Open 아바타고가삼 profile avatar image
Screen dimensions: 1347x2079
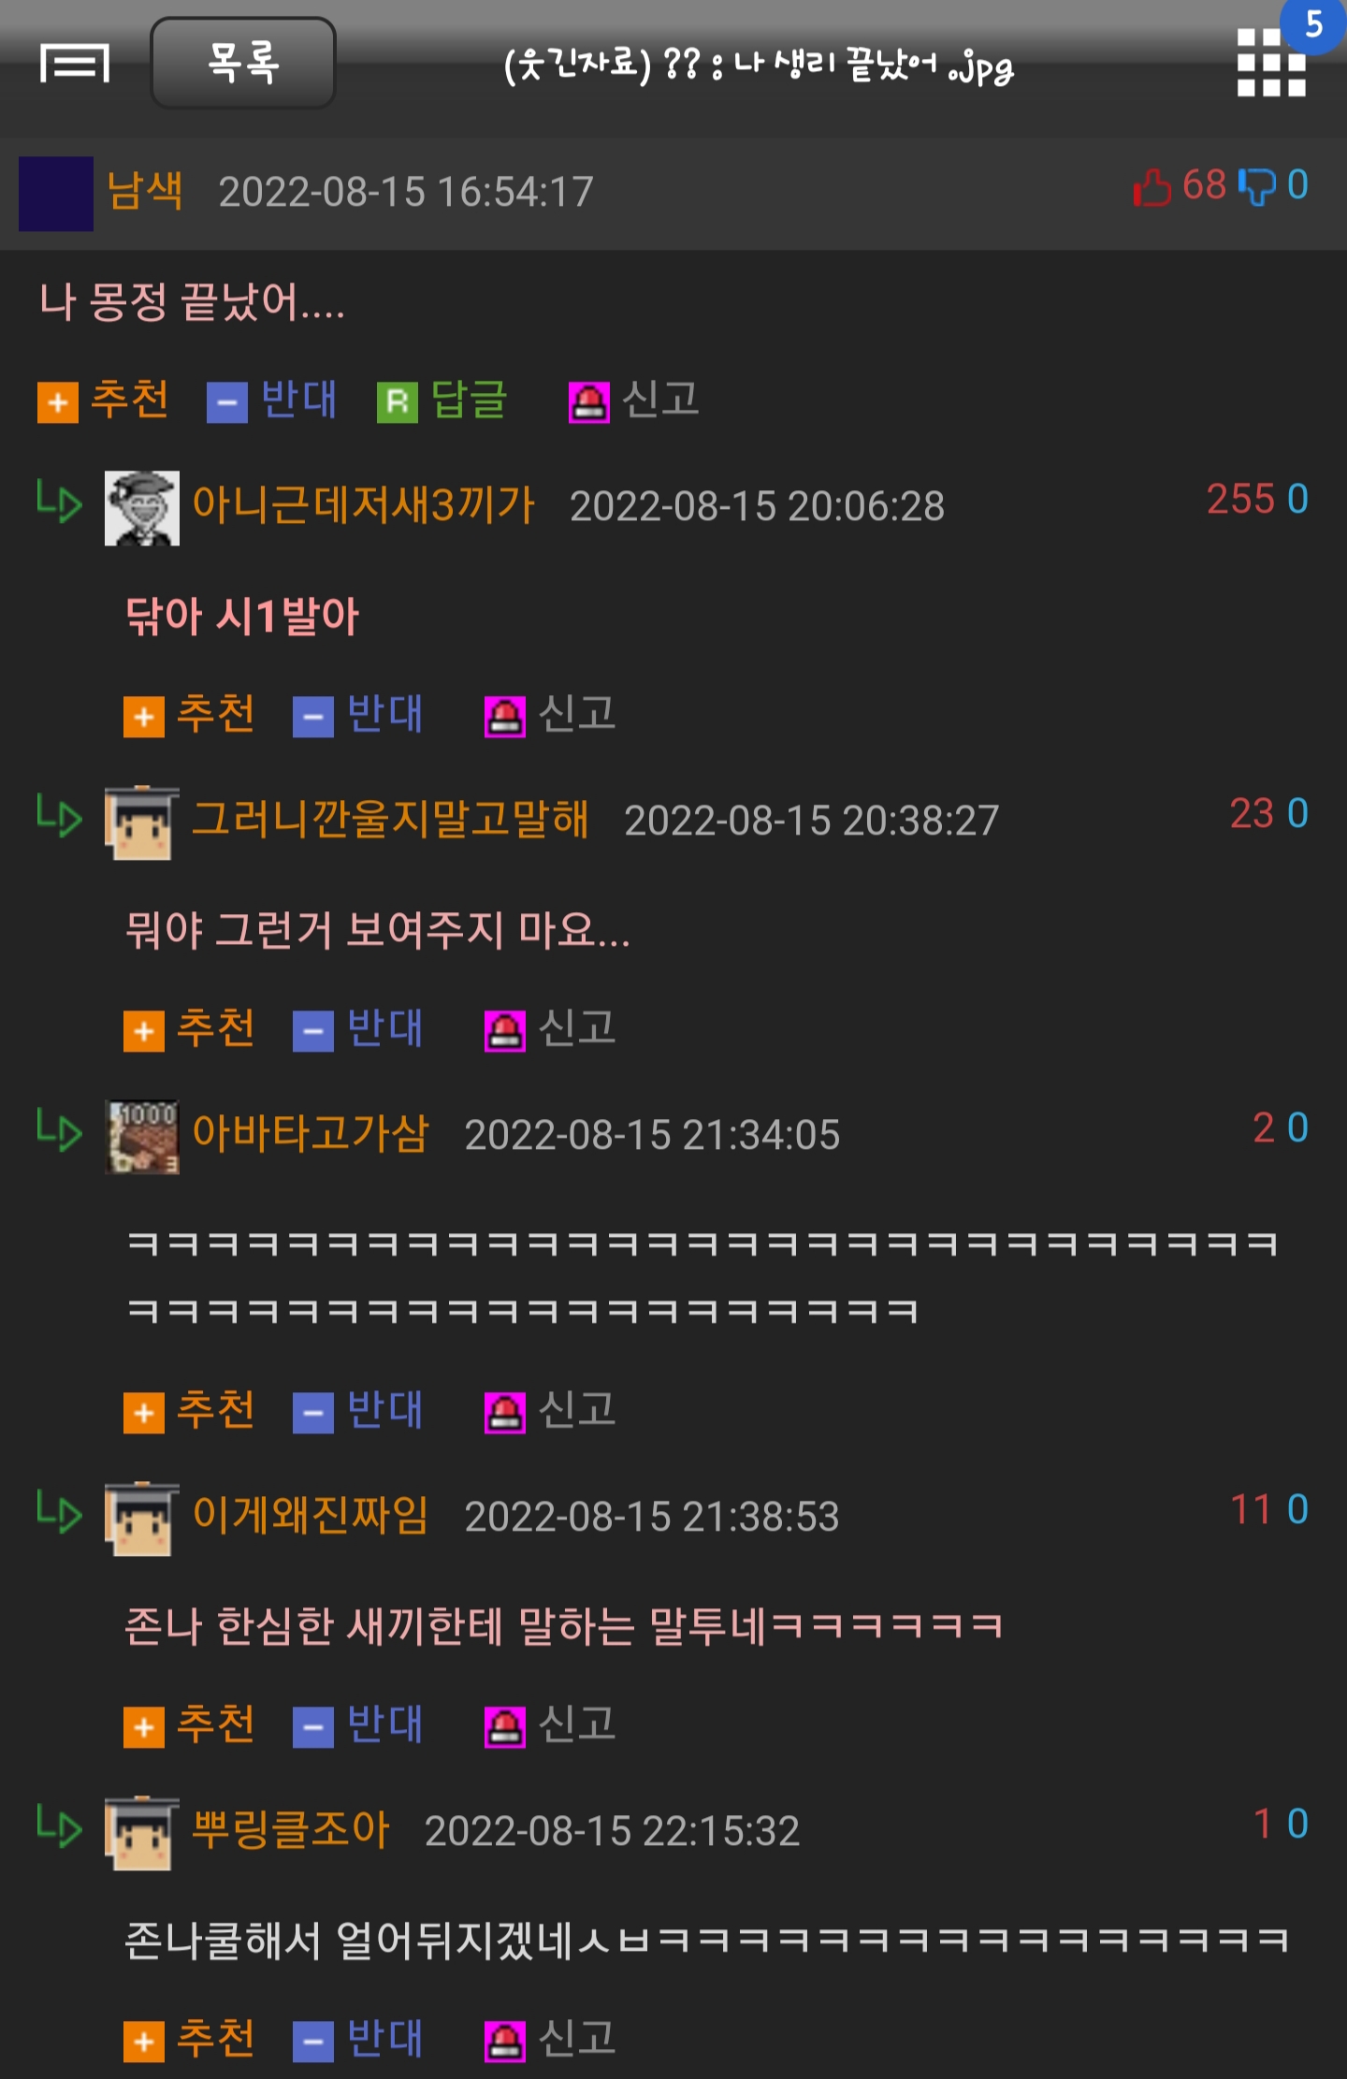(142, 1136)
